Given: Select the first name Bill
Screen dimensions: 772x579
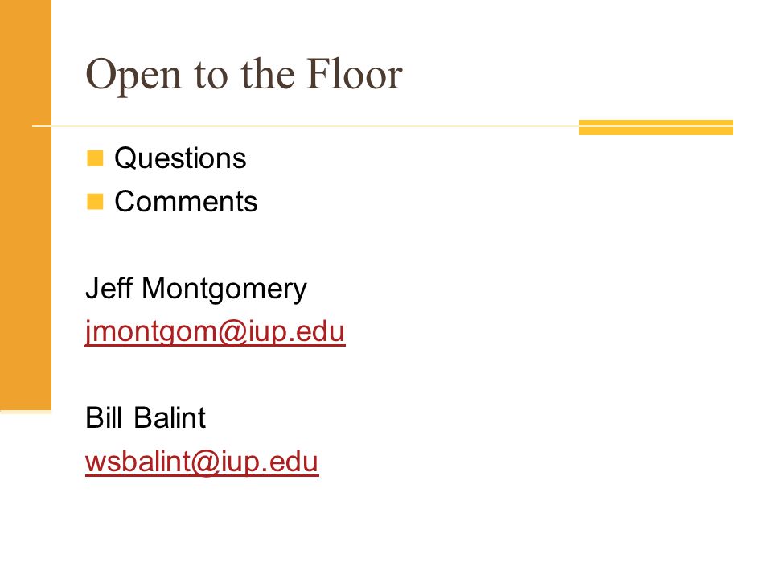Looking at the screenshot, I should 104,417.
